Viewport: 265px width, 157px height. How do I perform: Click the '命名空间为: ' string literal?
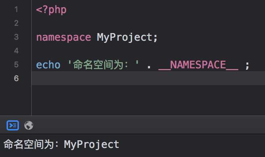[x=103, y=65]
